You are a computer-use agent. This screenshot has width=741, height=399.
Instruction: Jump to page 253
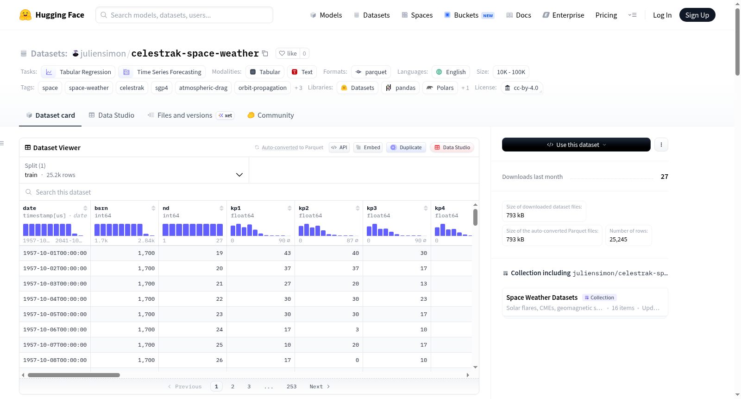pyautogui.click(x=291, y=386)
